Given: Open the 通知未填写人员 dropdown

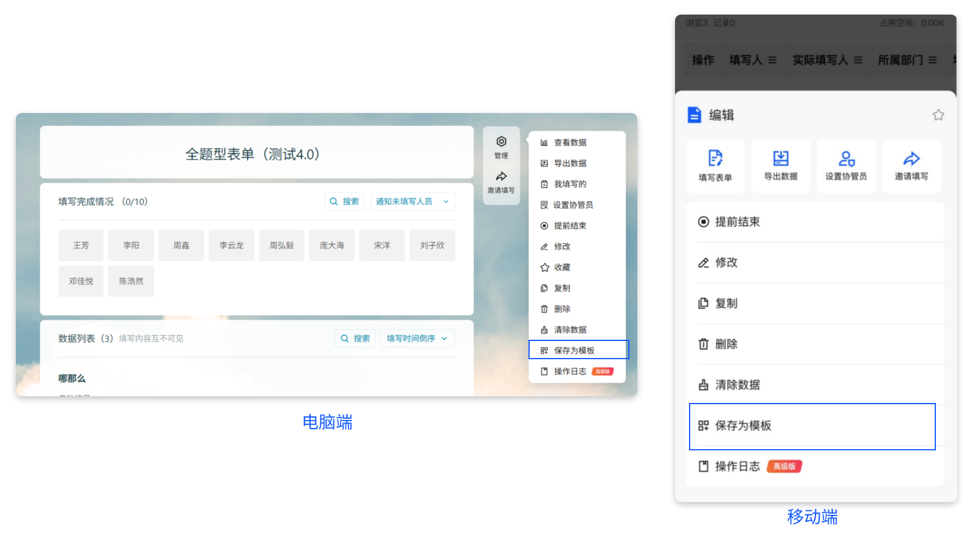Looking at the screenshot, I should click(413, 201).
